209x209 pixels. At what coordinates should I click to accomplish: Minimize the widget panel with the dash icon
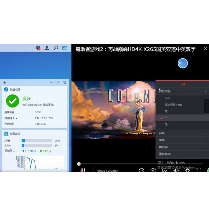[51, 83]
